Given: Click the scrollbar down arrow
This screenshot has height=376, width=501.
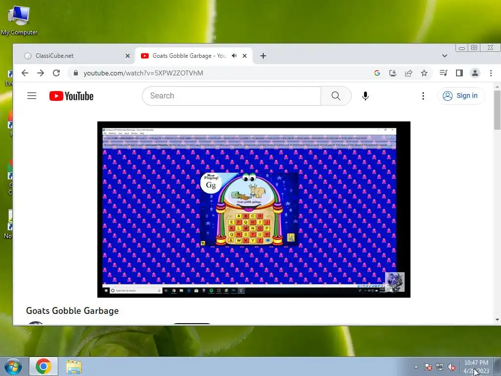Looking at the screenshot, I should coord(497,319).
